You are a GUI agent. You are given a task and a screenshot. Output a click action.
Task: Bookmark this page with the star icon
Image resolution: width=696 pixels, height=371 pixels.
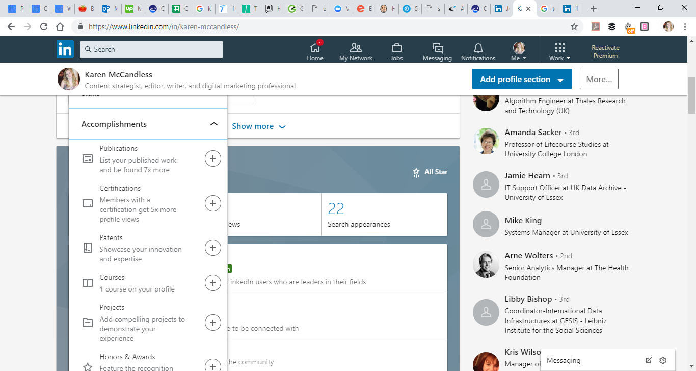[x=574, y=26]
